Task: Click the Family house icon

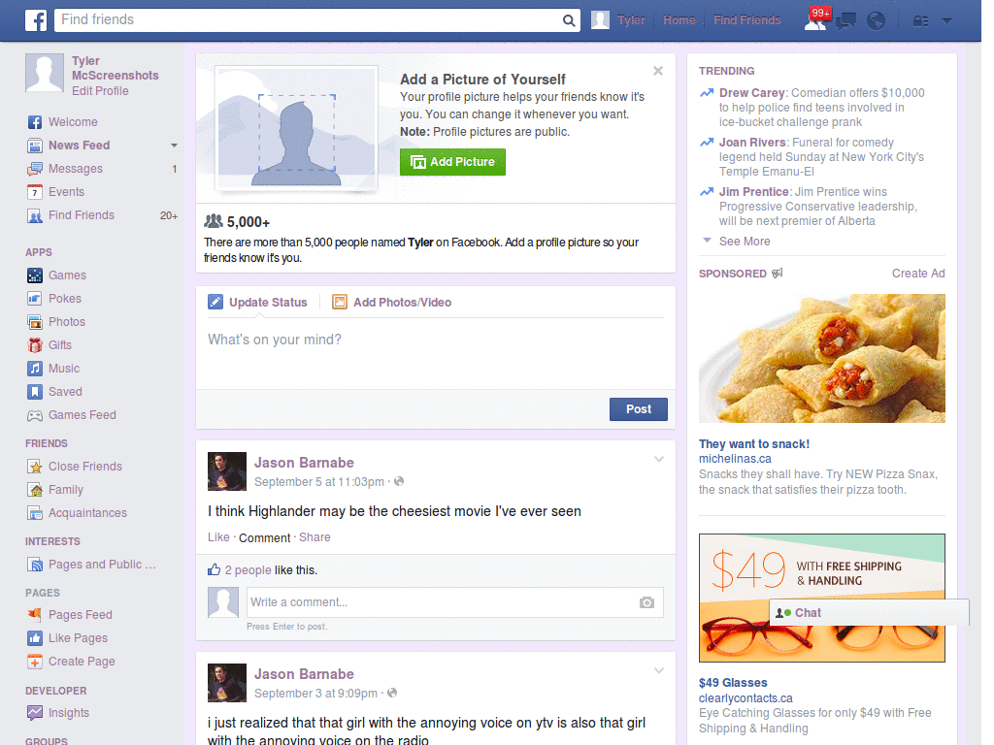Action: 35,490
